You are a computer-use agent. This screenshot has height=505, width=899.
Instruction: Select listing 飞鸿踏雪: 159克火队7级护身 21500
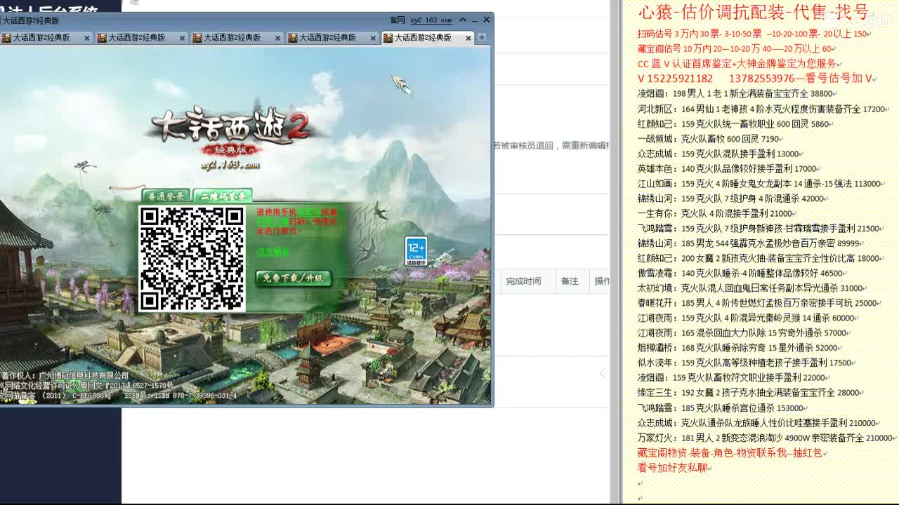pyautogui.click(x=759, y=229)
